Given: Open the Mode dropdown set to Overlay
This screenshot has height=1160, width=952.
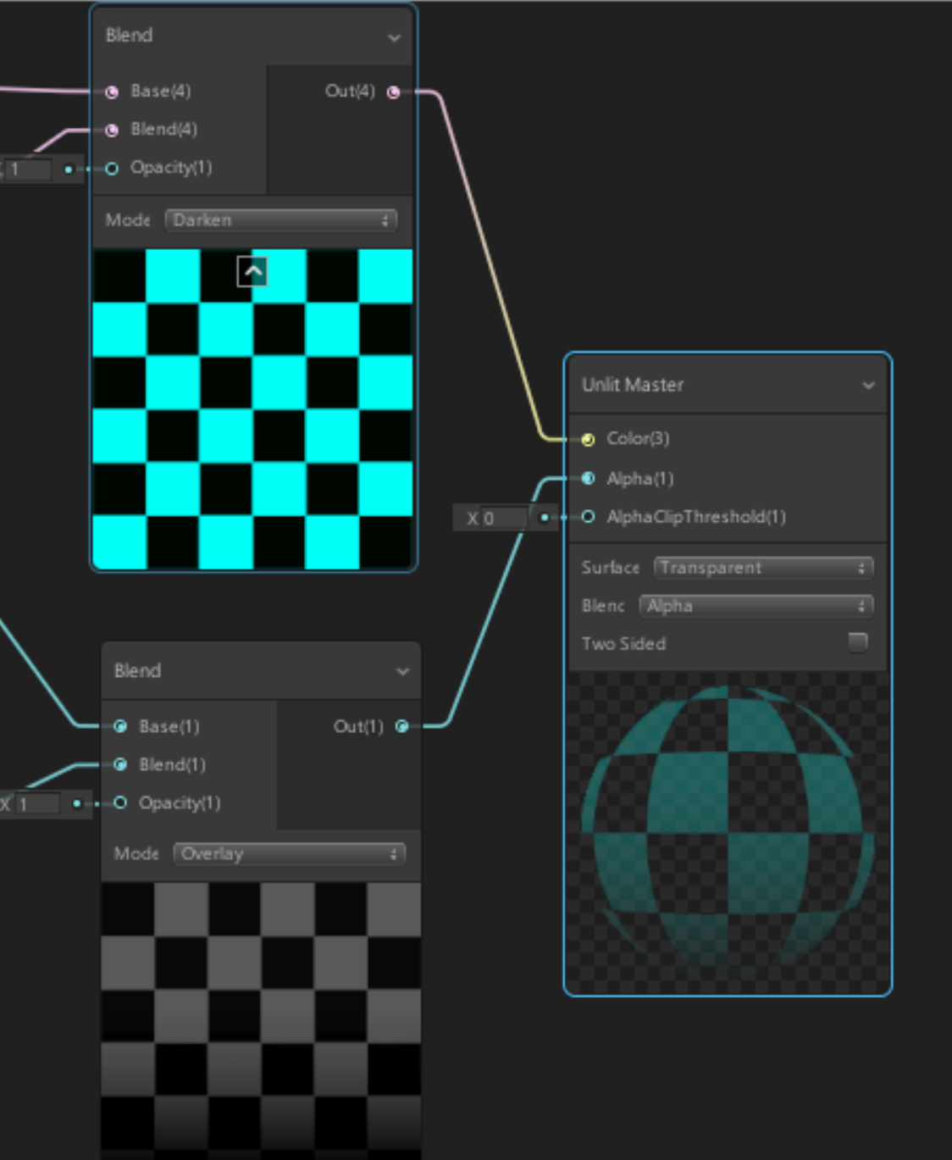Looking at the screenshot, I should pyautogui.click(x=289, y=853).
